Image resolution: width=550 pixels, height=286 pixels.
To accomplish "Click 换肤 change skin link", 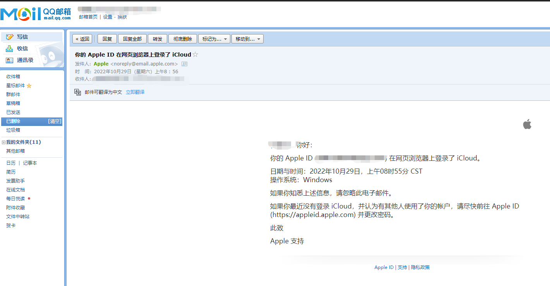I will (122, 17).
